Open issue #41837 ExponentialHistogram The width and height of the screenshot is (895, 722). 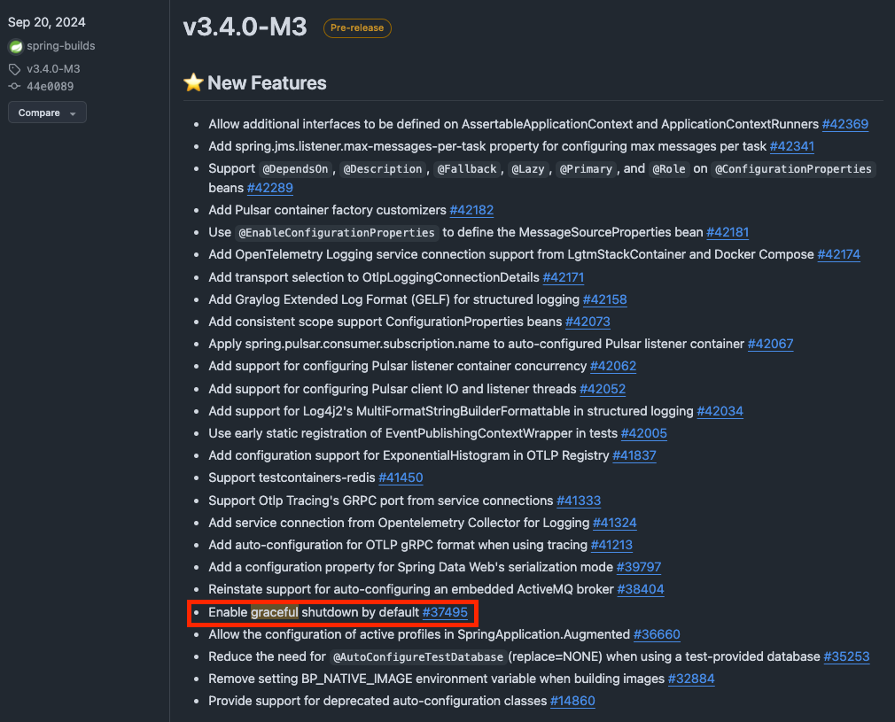[x=634, y=456]
